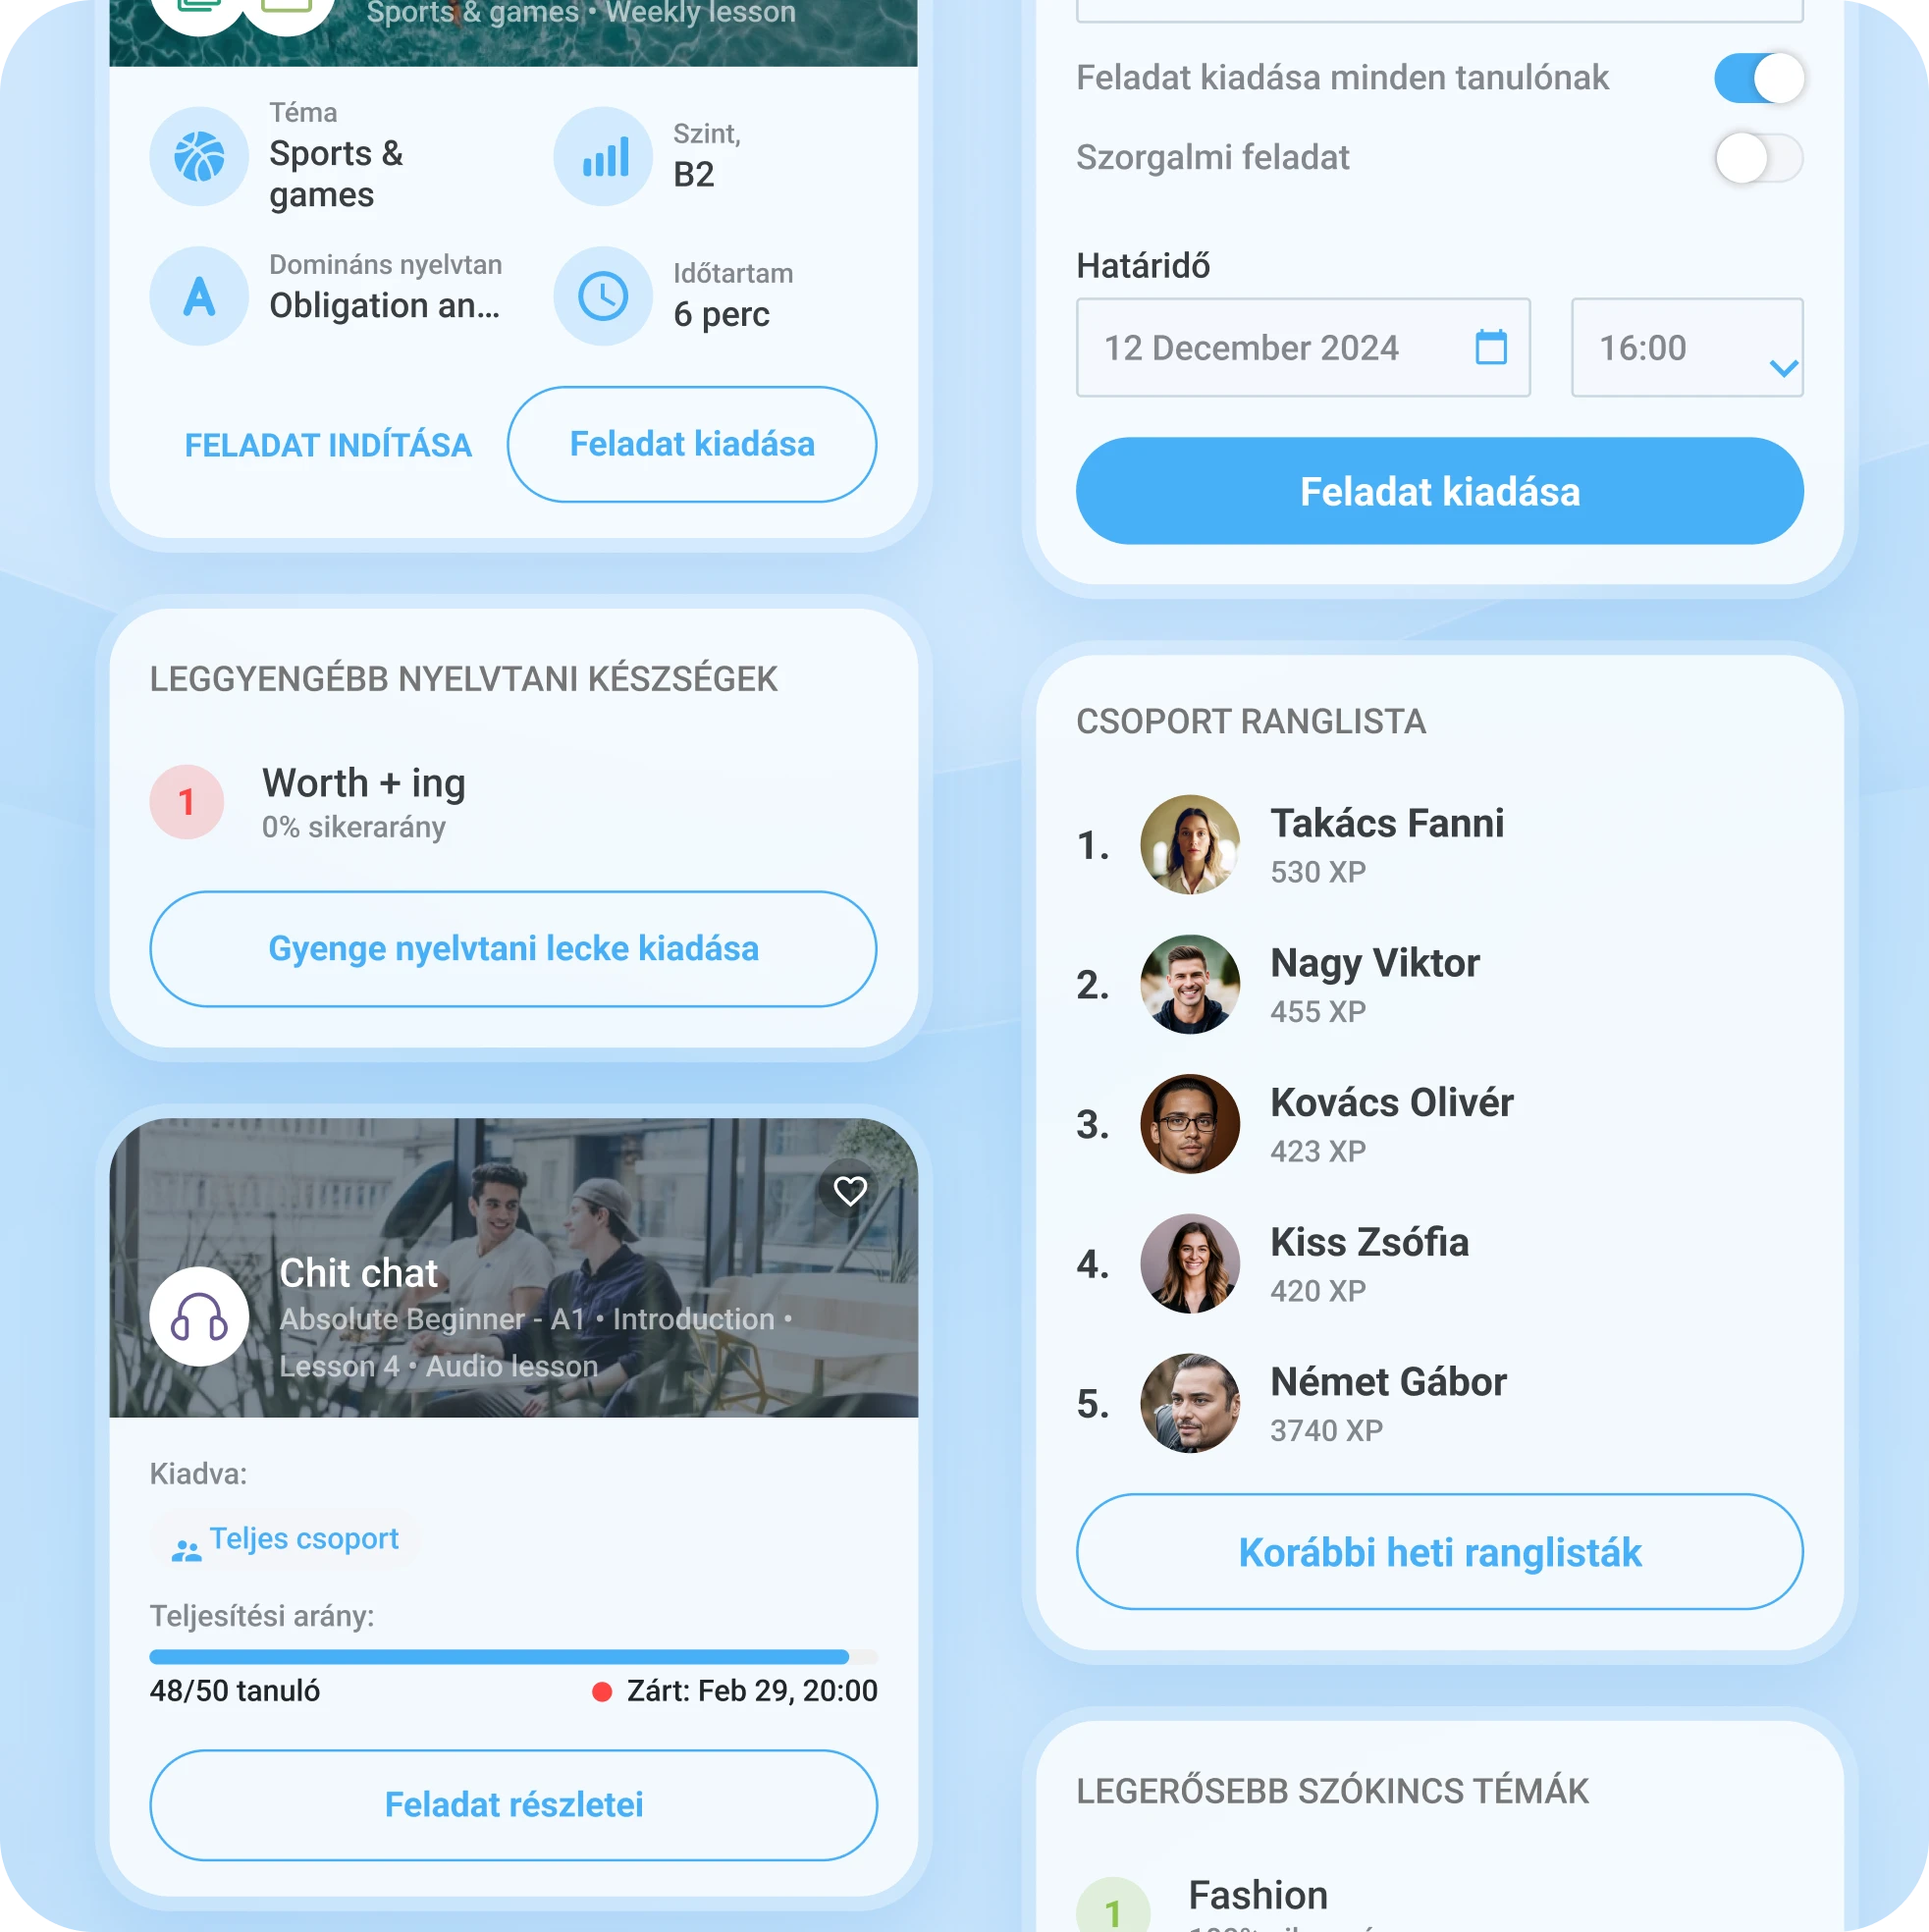Toggle 'Feladat kiadása minden tanulónak' switch
The image size is (1929, 1932).
[x=1756, y=76]
